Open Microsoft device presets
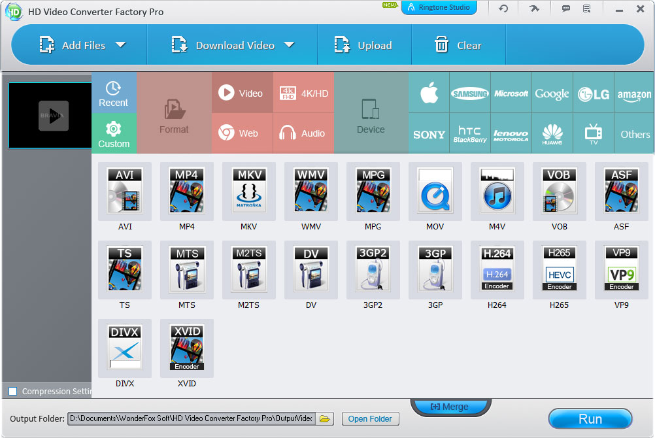This screenshot has height=438, width=655. 511,93
